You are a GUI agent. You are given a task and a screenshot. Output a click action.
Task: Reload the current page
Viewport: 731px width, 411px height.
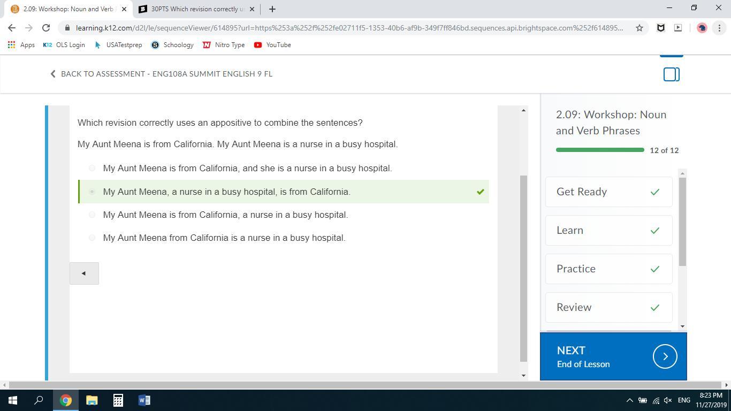click(x=46, y=28)
